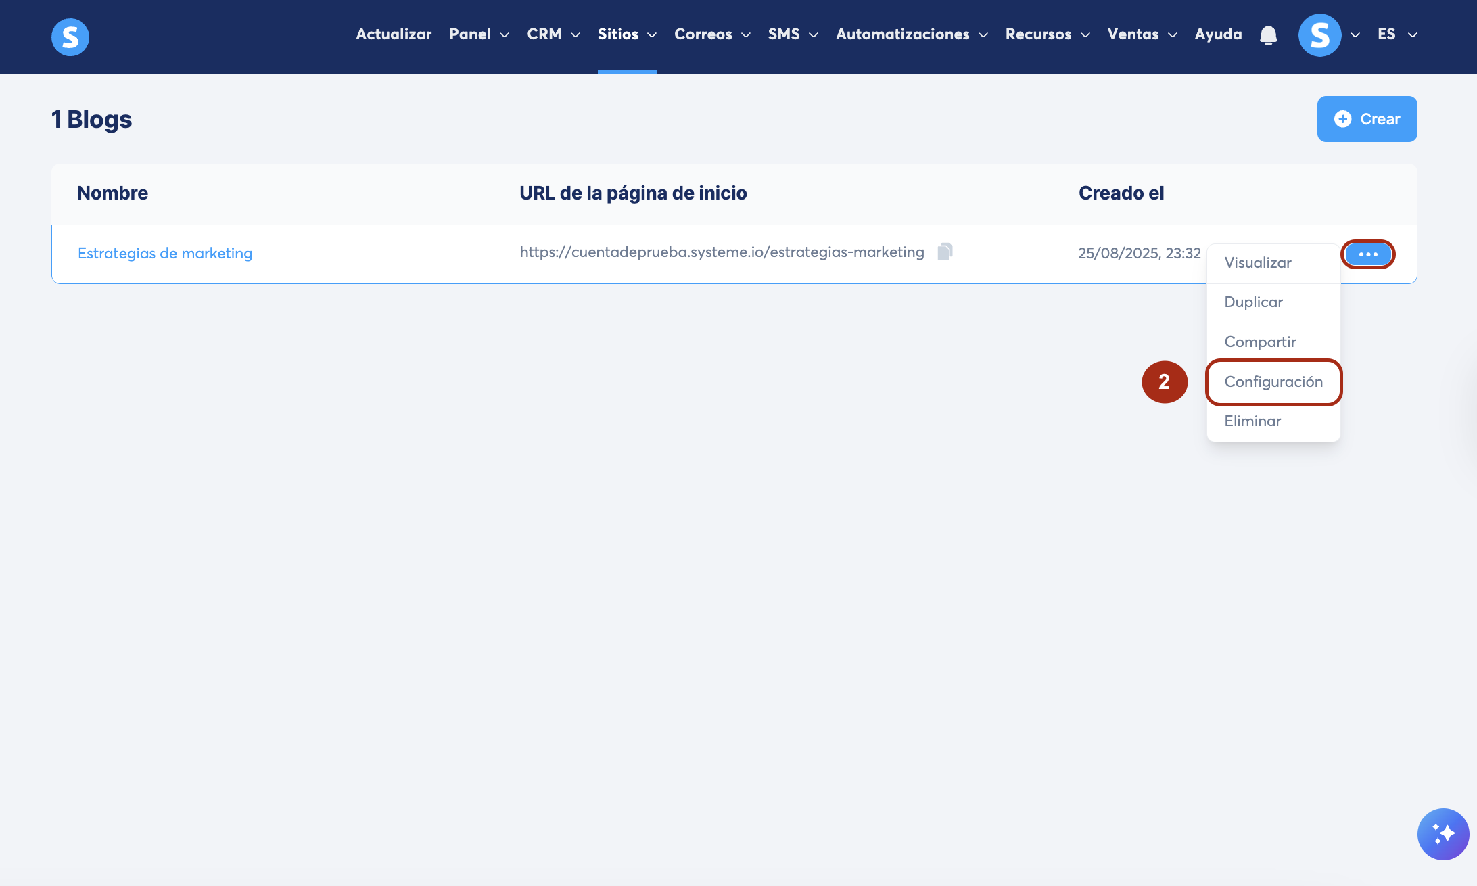
Task: Open the Ayuda help link
Action: click(1218, 34)
